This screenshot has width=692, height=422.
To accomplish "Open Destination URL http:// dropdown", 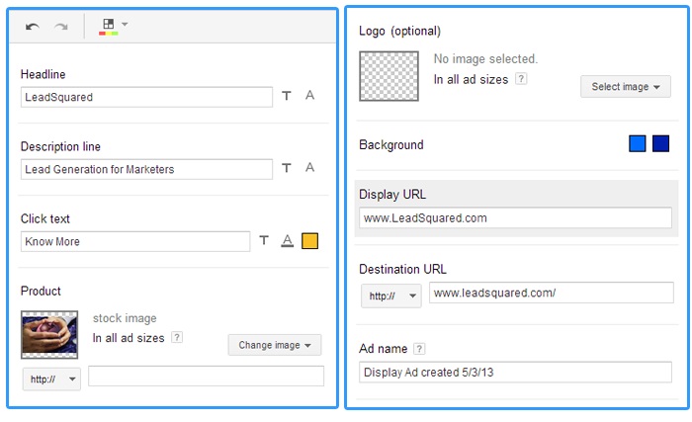I will tap(391, 295).
